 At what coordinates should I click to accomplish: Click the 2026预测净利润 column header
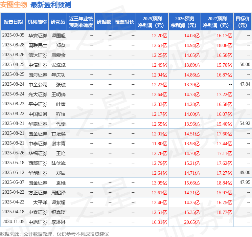tap(185, 22)
